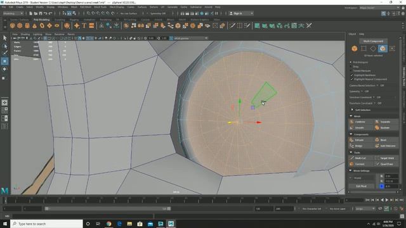The height and width of the screenshot is (228, 406).
Task: Click the Edit Pivot button
Action: 362,186
